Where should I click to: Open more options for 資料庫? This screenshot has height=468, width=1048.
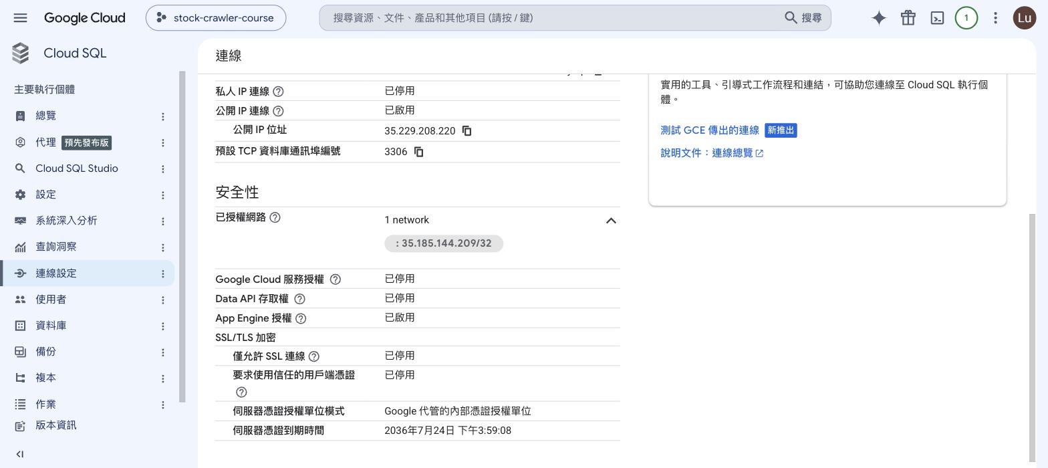162,326
